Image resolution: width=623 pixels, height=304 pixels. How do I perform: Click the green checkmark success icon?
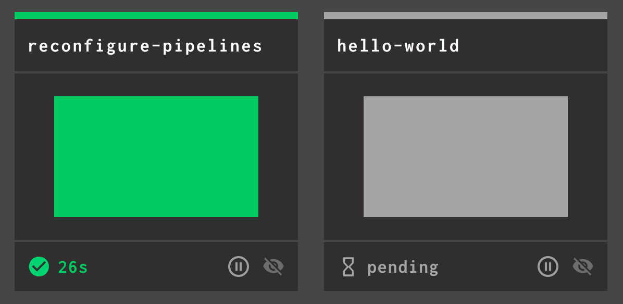point(39,267)
